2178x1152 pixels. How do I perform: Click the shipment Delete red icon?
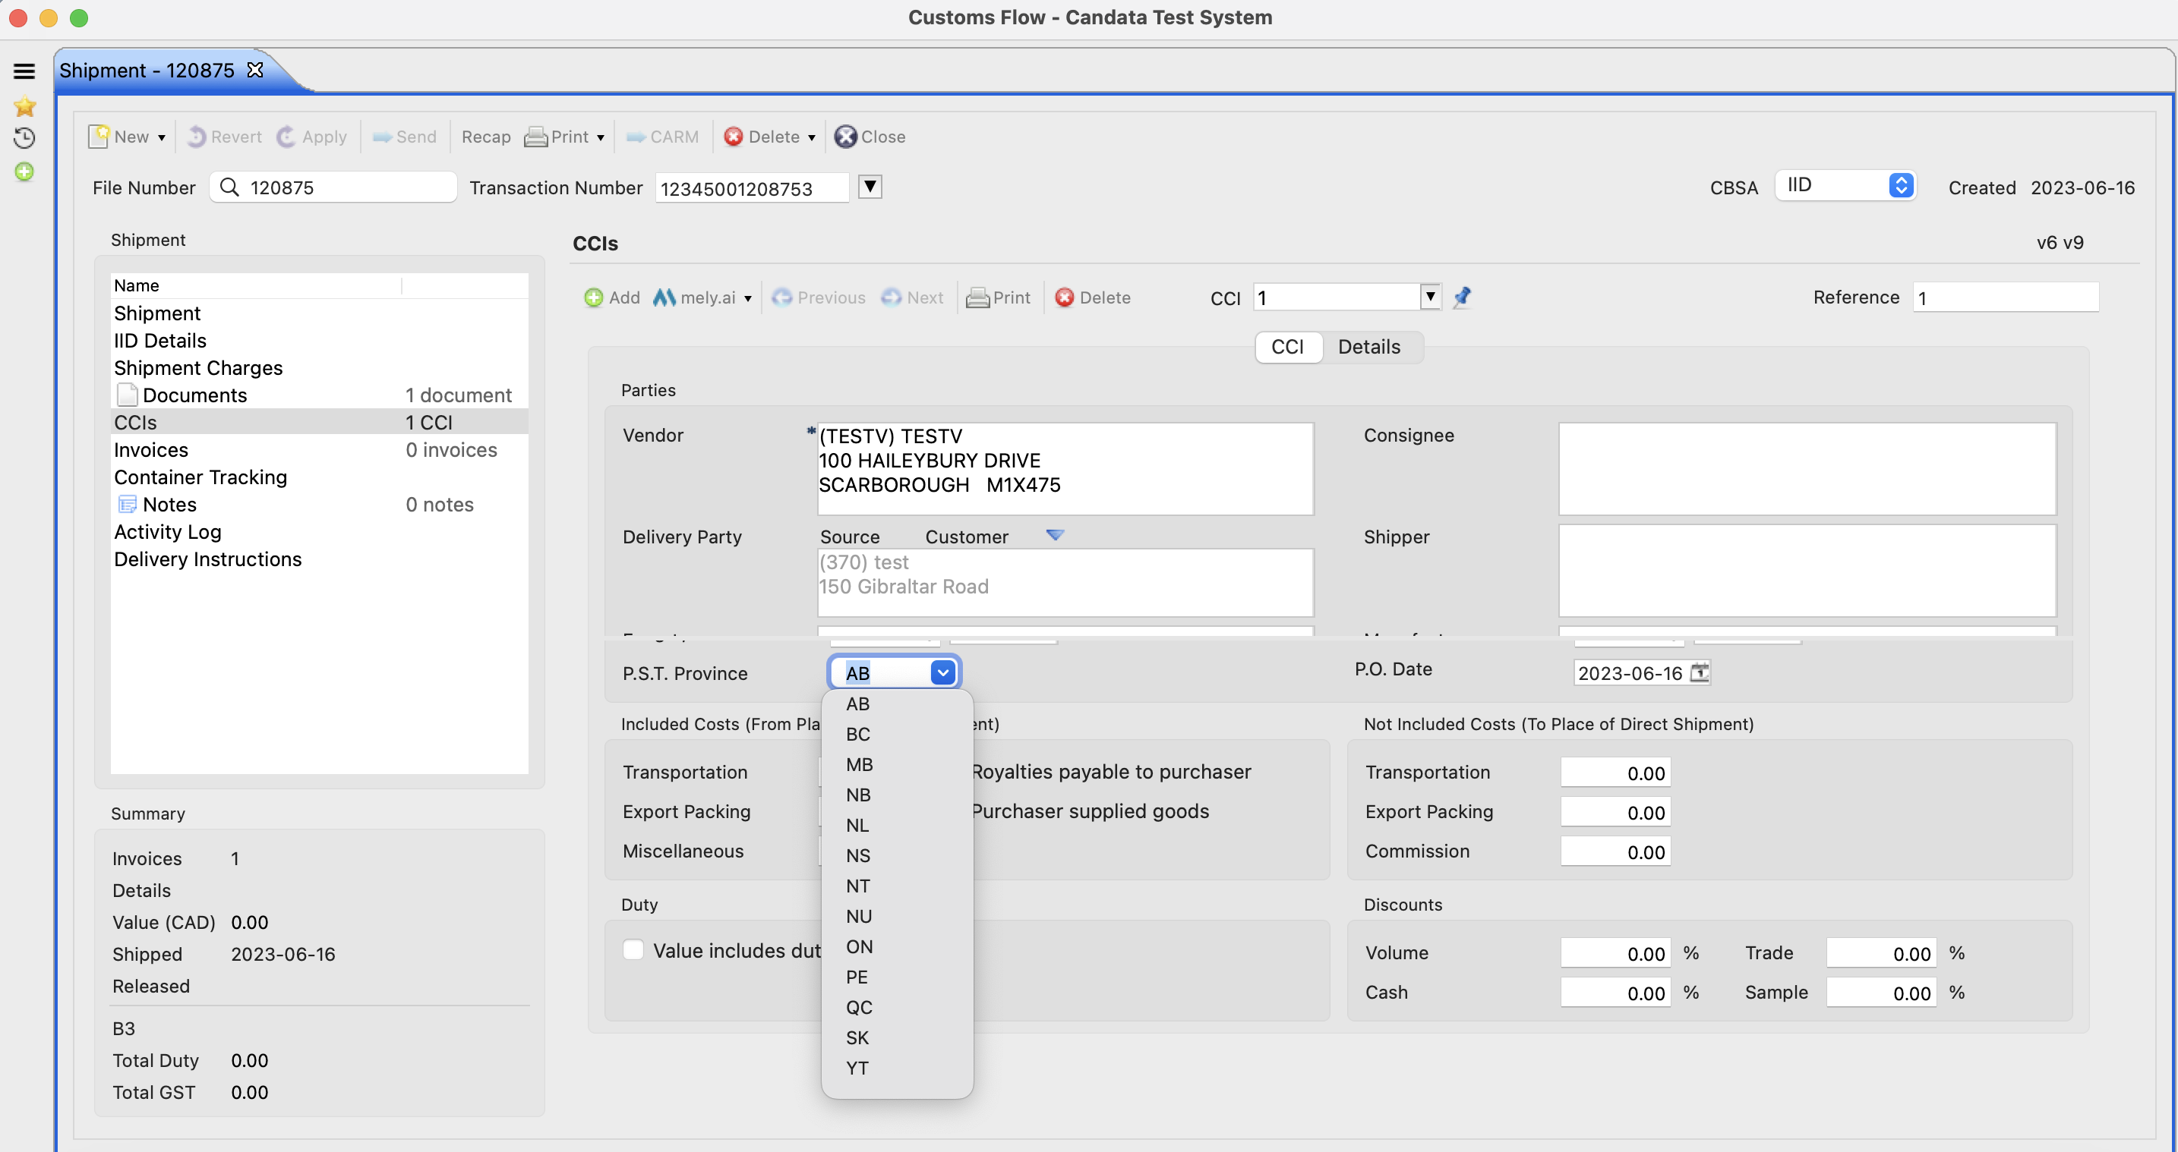[733, 136]
